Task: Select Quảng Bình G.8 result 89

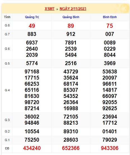Action: [x=71, y=26]
